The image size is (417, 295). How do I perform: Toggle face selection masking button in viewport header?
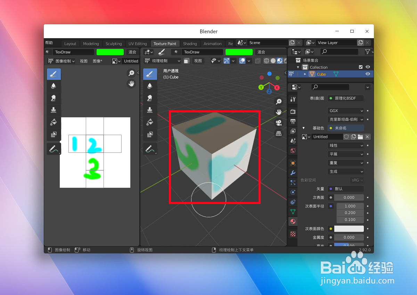pyautogui.click(x=187, y=61)
